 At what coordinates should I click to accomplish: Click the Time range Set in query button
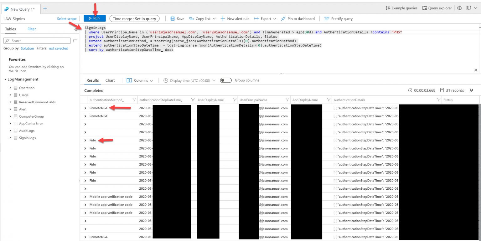135,18
